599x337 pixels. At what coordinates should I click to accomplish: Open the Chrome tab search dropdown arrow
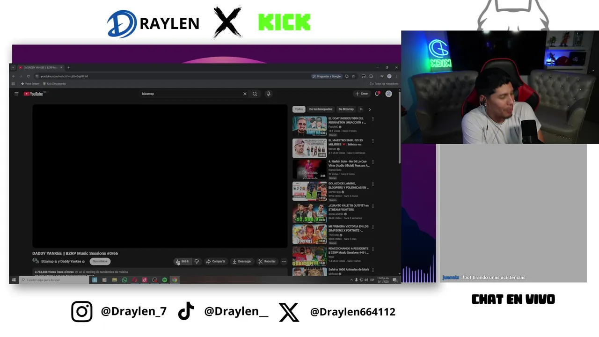(x=13, y=67)
